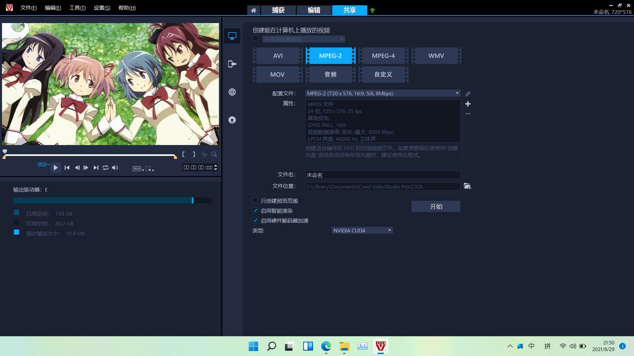This screenshot has width=634, height=356.
Task: Set the mark-out bracket
Action: pos(194,154)
